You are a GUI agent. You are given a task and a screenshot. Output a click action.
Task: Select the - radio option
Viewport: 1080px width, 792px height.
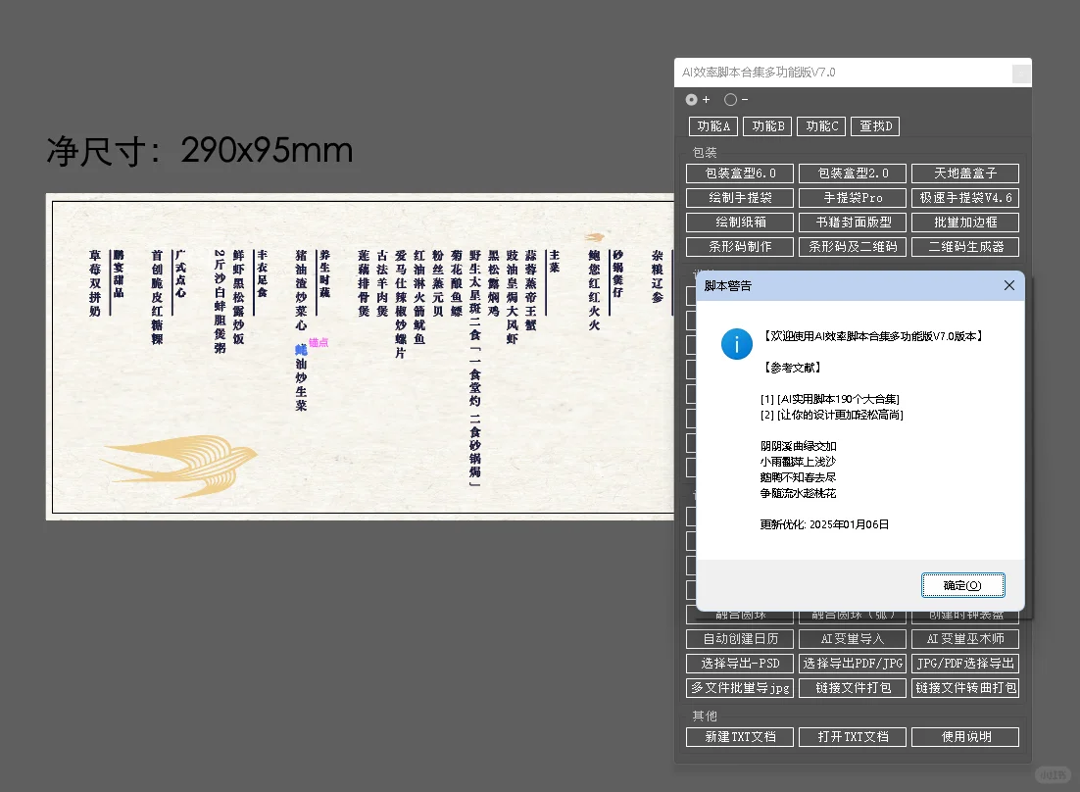tap(729, 99)
